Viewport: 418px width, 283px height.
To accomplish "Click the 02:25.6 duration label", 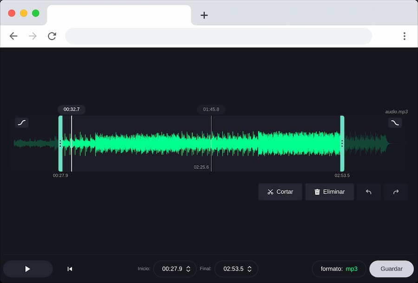I will coord(201,167).
